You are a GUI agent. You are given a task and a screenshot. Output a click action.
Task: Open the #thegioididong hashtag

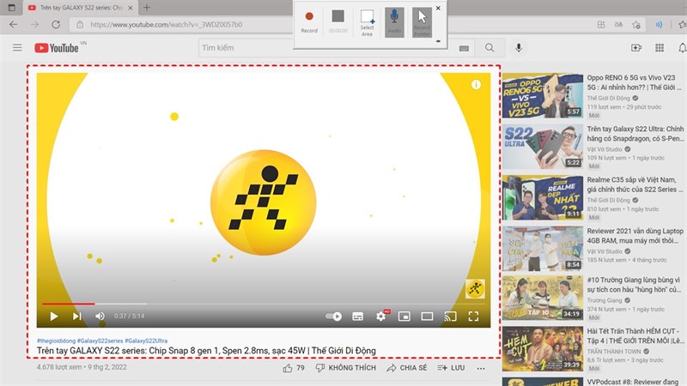tap(56, 341)
